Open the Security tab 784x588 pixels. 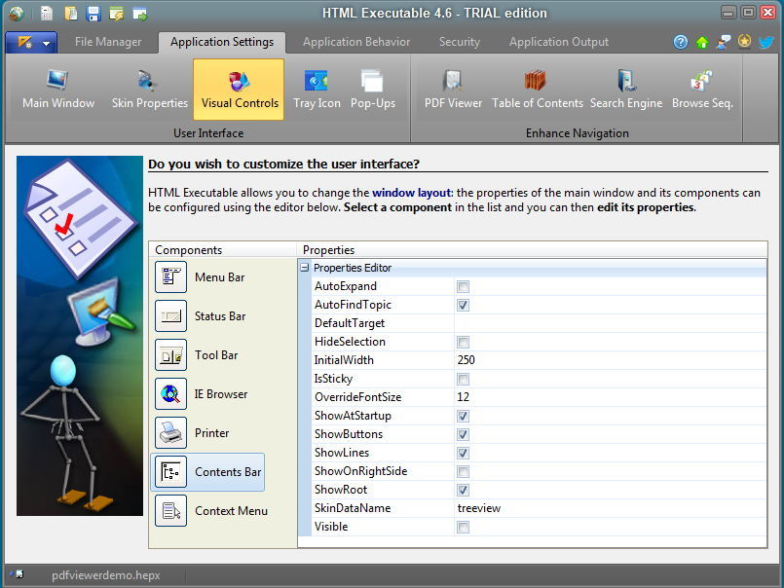tap(459, 42)
